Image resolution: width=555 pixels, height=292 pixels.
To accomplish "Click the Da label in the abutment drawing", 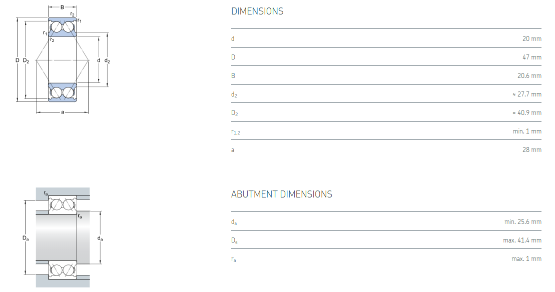I will pos(26,238).
